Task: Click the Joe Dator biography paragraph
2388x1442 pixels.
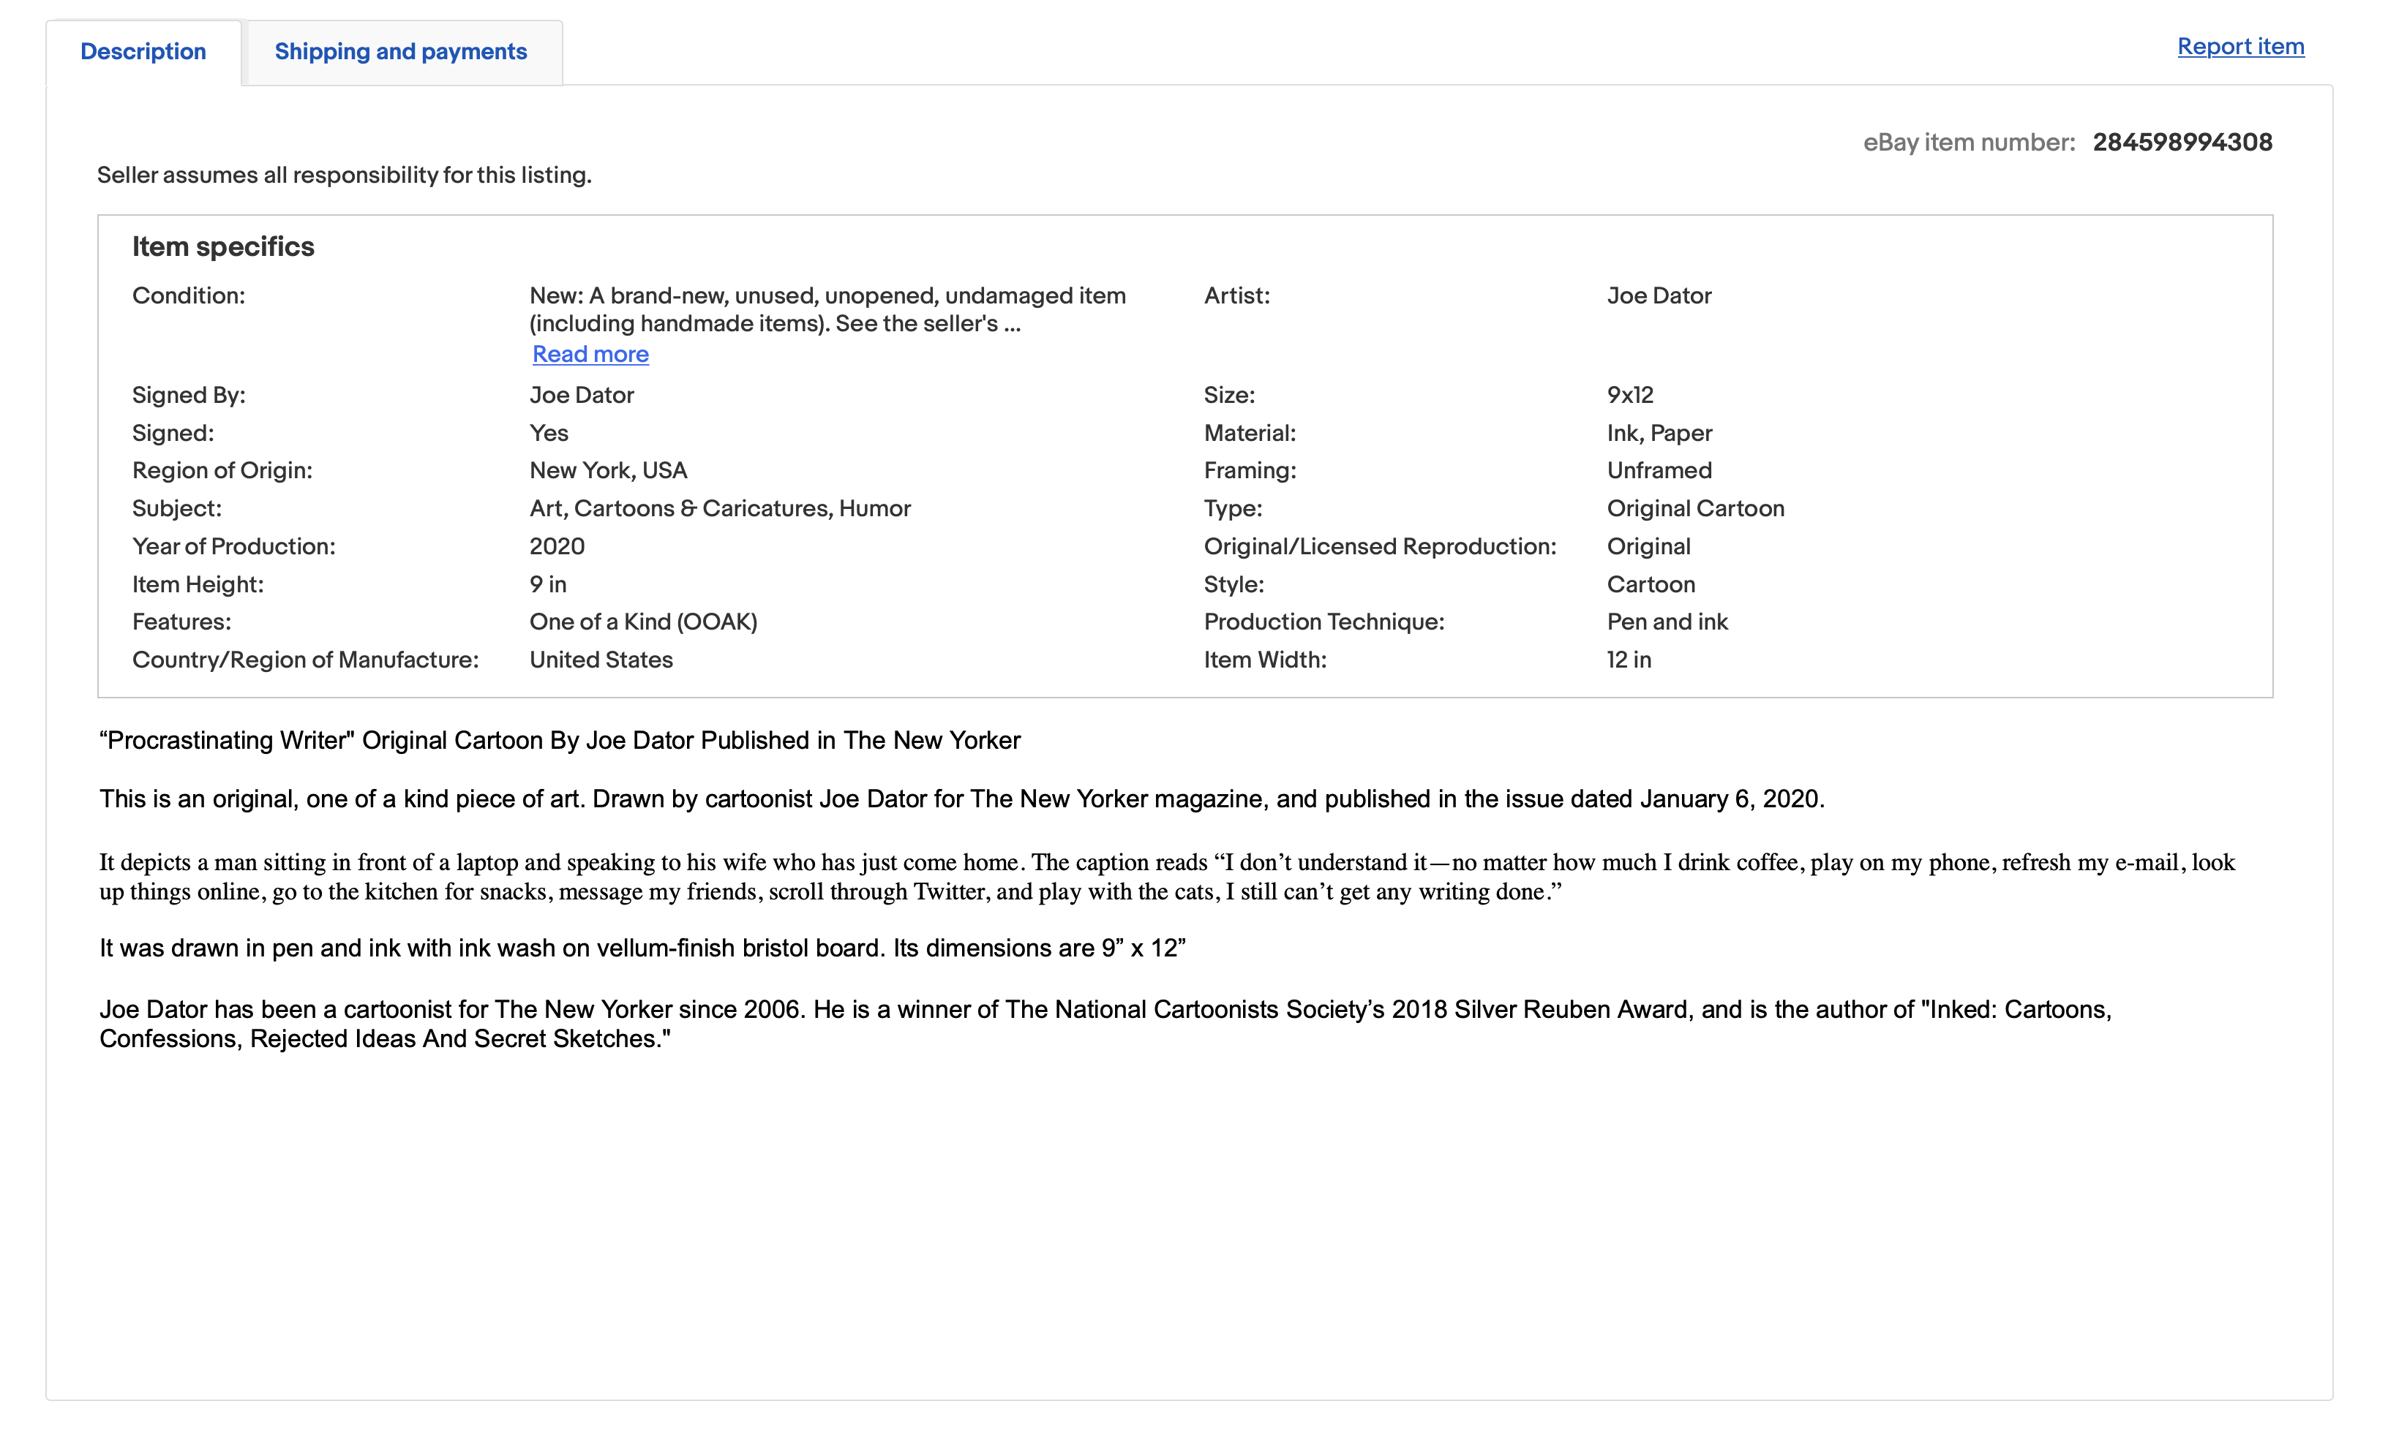Action: (1105, 1024)
